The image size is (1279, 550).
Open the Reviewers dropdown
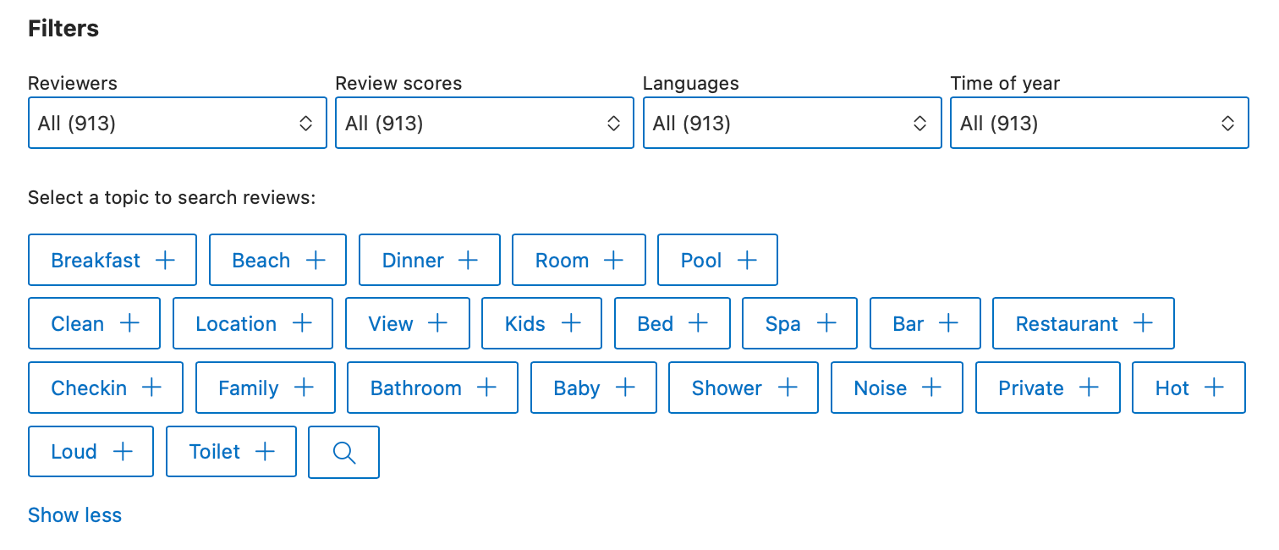point(177,123)
